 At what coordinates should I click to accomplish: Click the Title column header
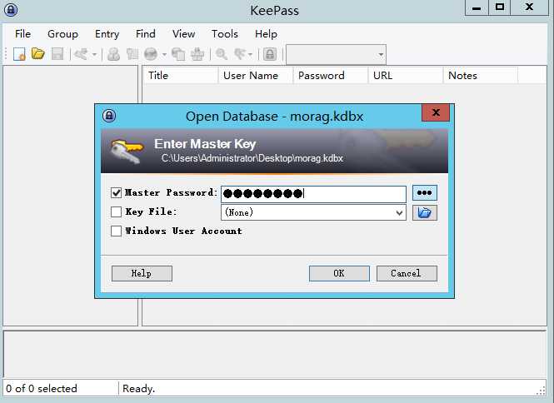click(181, 76)
